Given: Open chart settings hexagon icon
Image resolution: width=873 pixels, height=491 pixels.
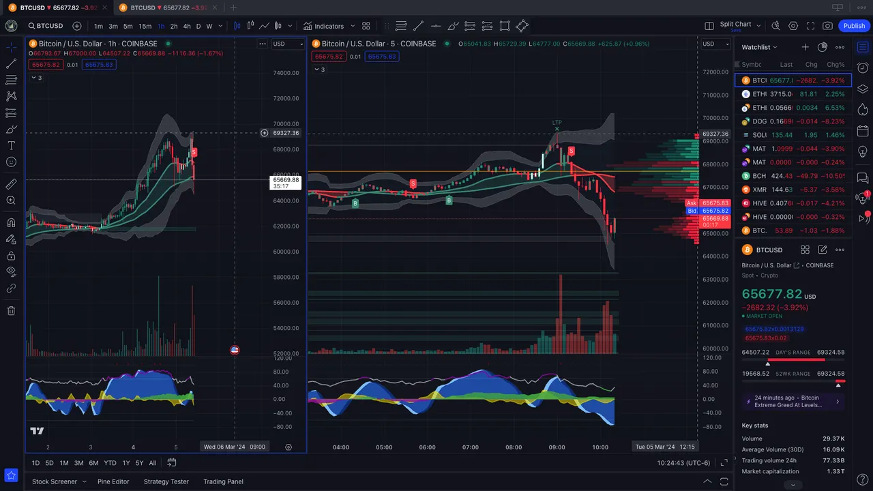Looking at the screenshot, I should pyautogui.click(x=793, y=26).
